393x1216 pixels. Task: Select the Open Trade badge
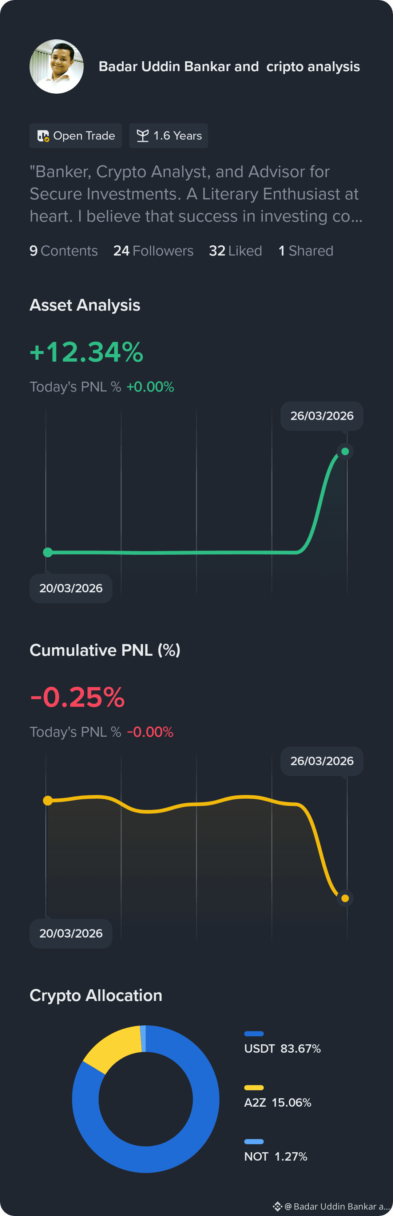(76, 136)
